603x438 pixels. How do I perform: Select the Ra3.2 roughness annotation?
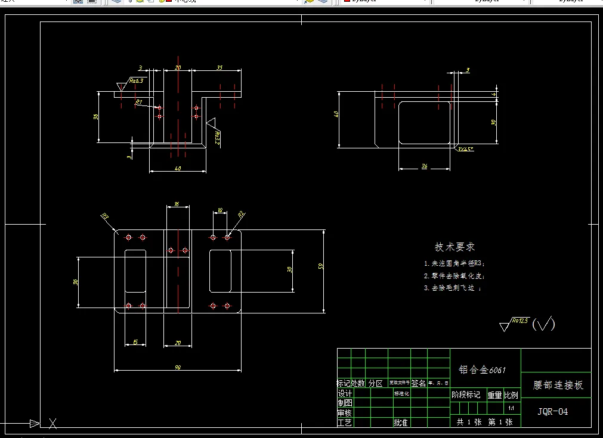[x=217, y=138]
